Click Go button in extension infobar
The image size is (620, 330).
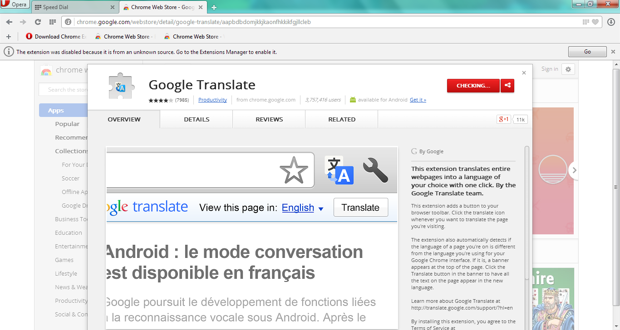(x=587, y=52)
